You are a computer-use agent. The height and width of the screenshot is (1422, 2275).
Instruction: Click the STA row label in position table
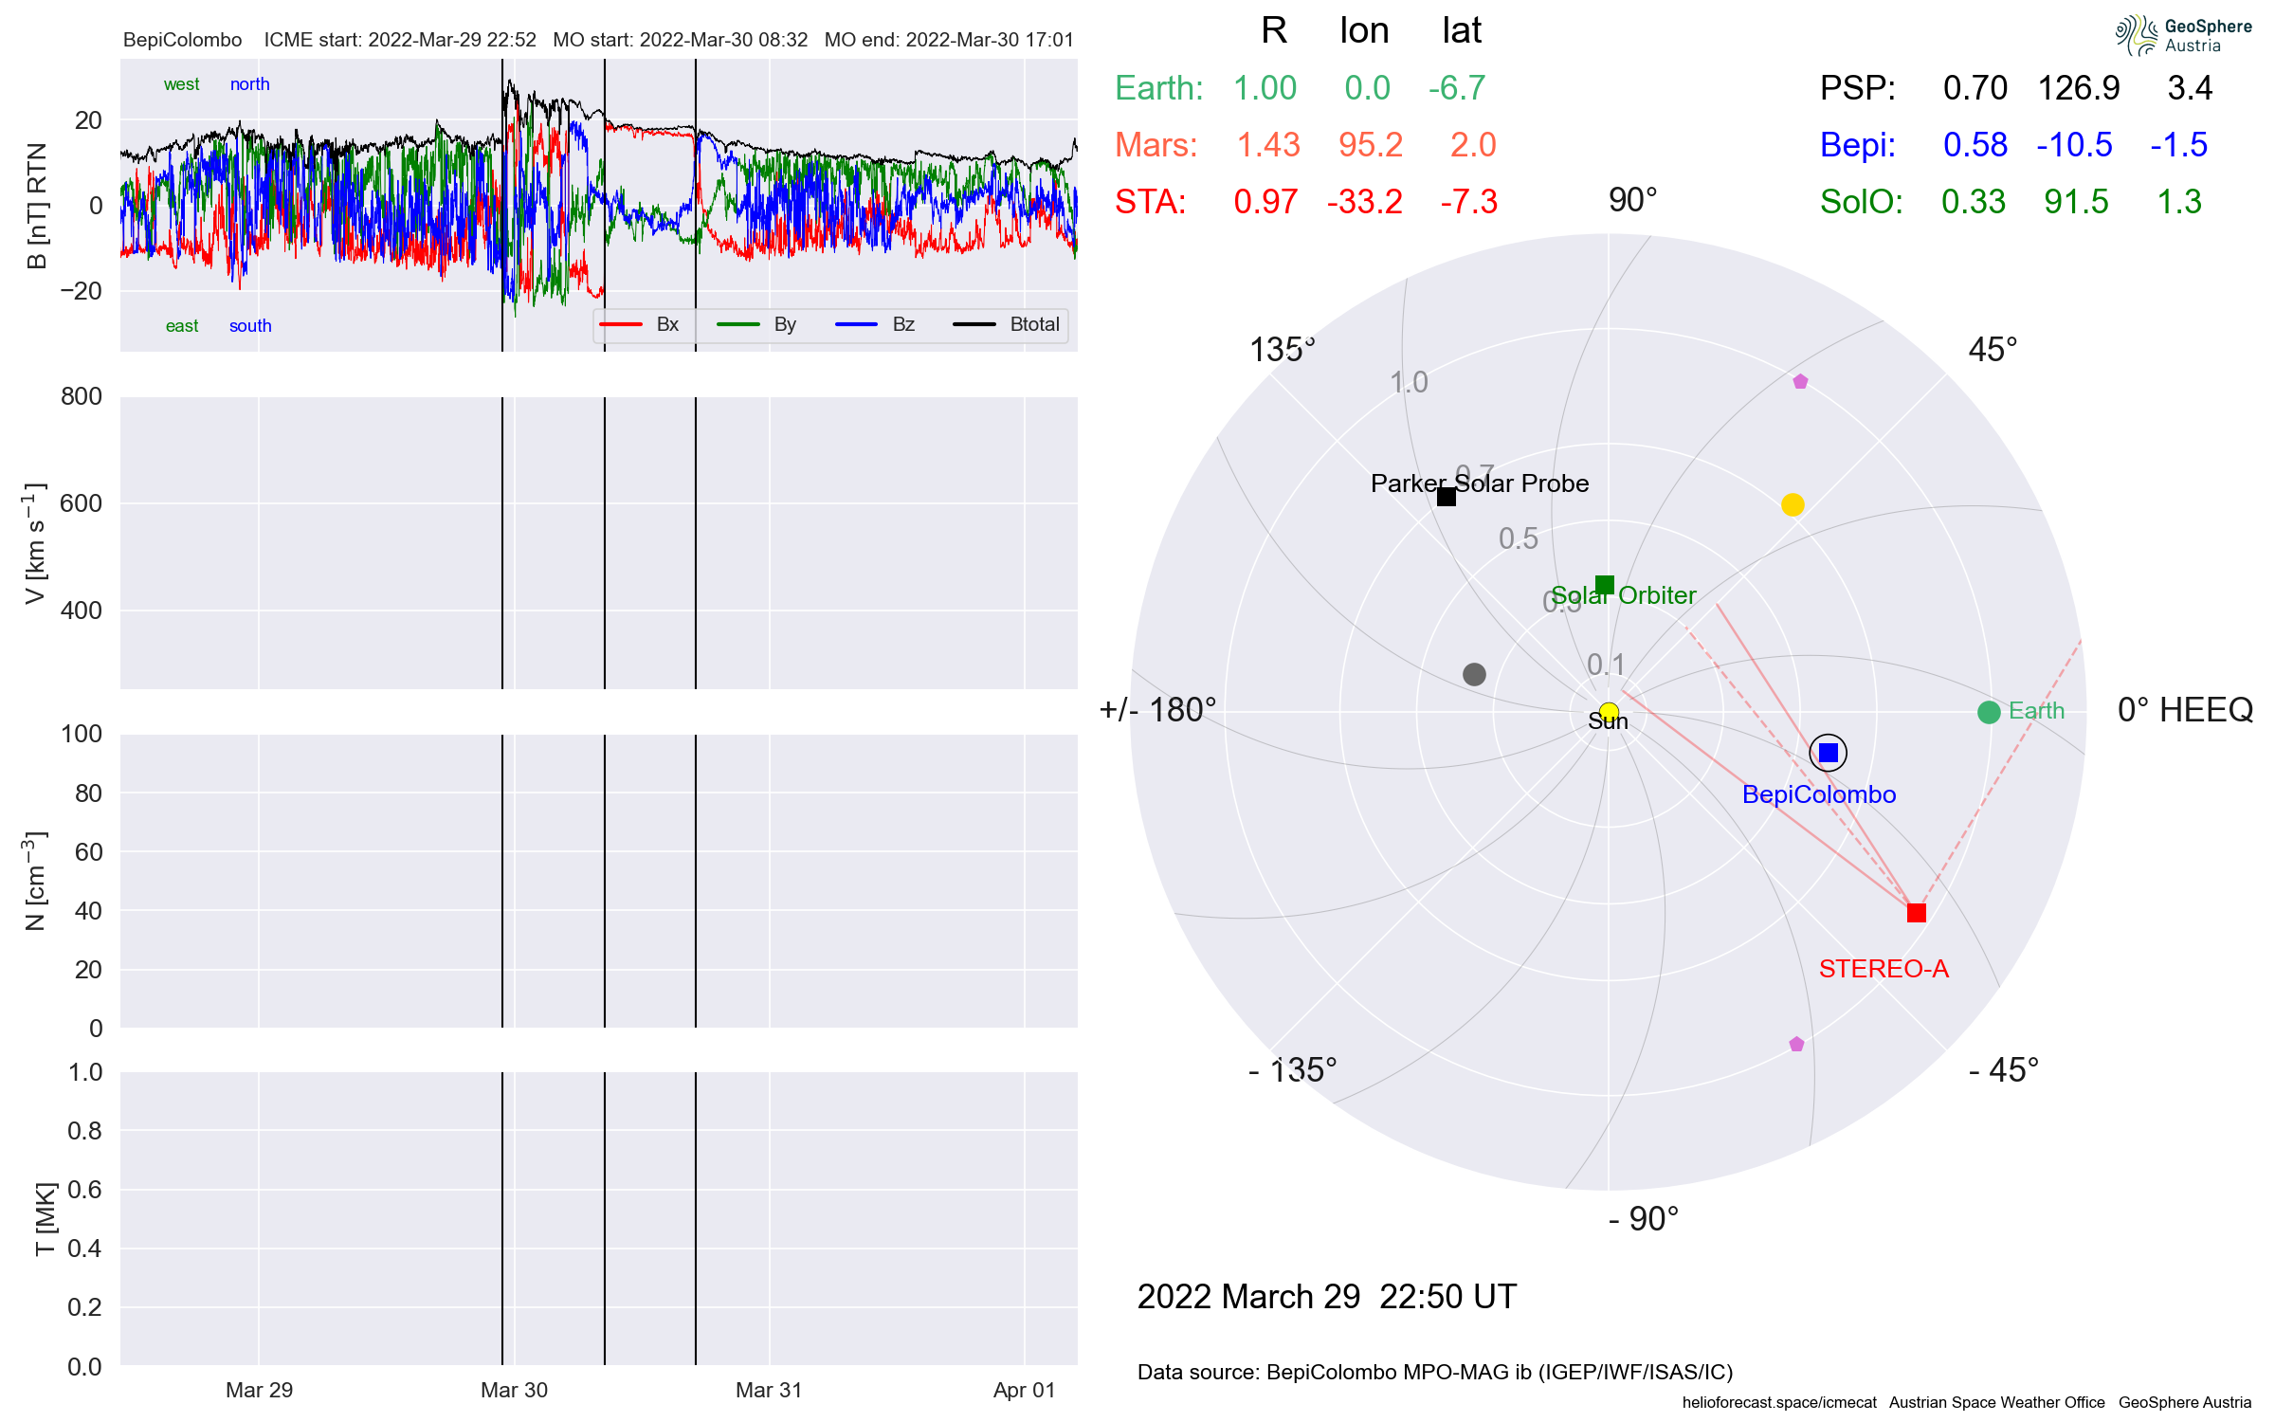1151,202
